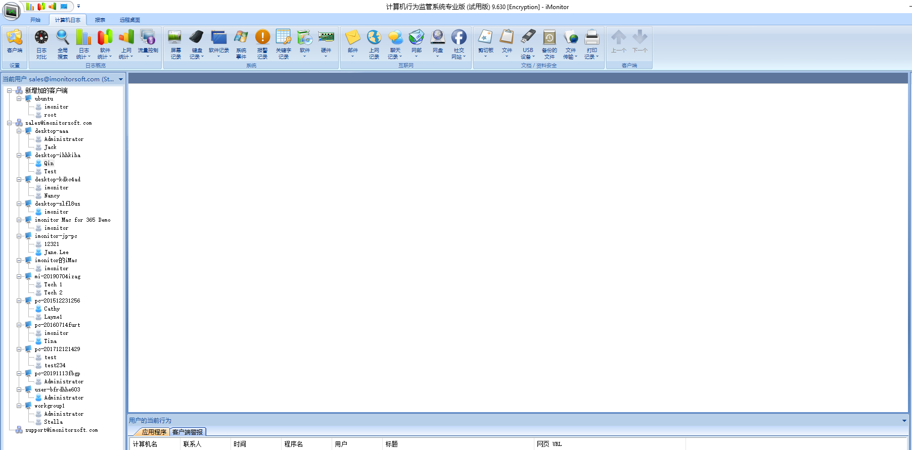Viewport: 912px width, 450px height.
Task: Select user Tina in the tree
Action: 50,341
